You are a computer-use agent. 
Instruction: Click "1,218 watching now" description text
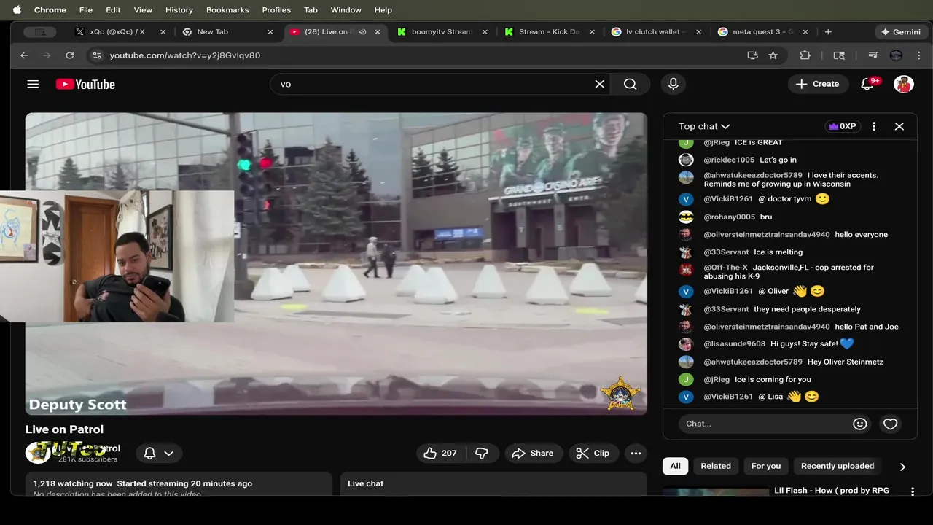(x=73, y=483)
